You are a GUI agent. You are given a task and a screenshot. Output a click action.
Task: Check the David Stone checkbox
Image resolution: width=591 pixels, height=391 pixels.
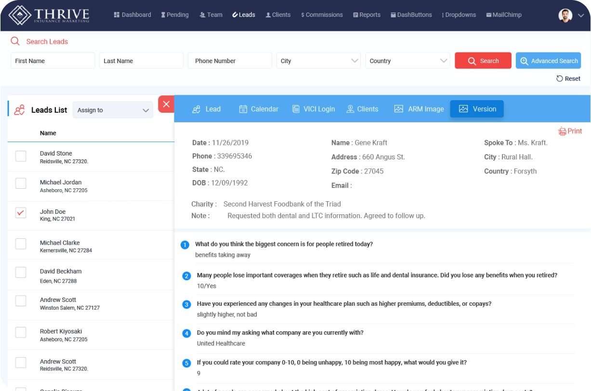point(21,156)
